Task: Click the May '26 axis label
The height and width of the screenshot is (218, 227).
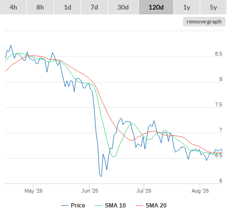Action: [34, 191]
